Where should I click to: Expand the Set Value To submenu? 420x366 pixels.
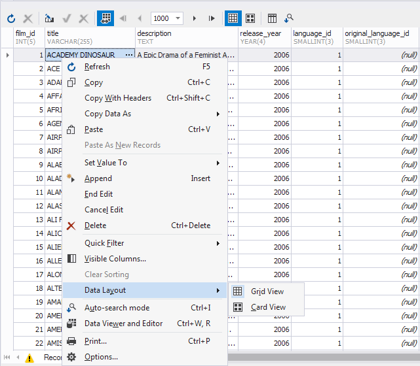(x=145, y=163)
